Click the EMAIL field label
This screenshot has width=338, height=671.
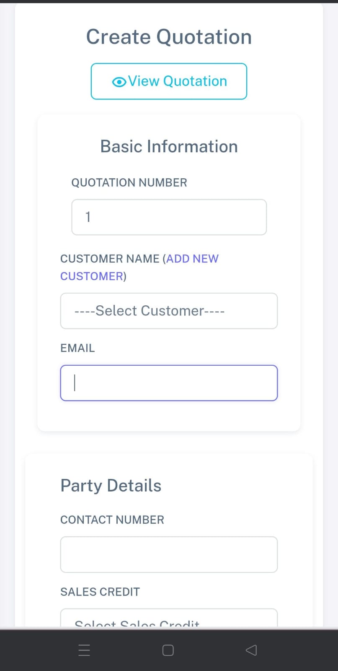pyautogui.click(x=77, y=348)
